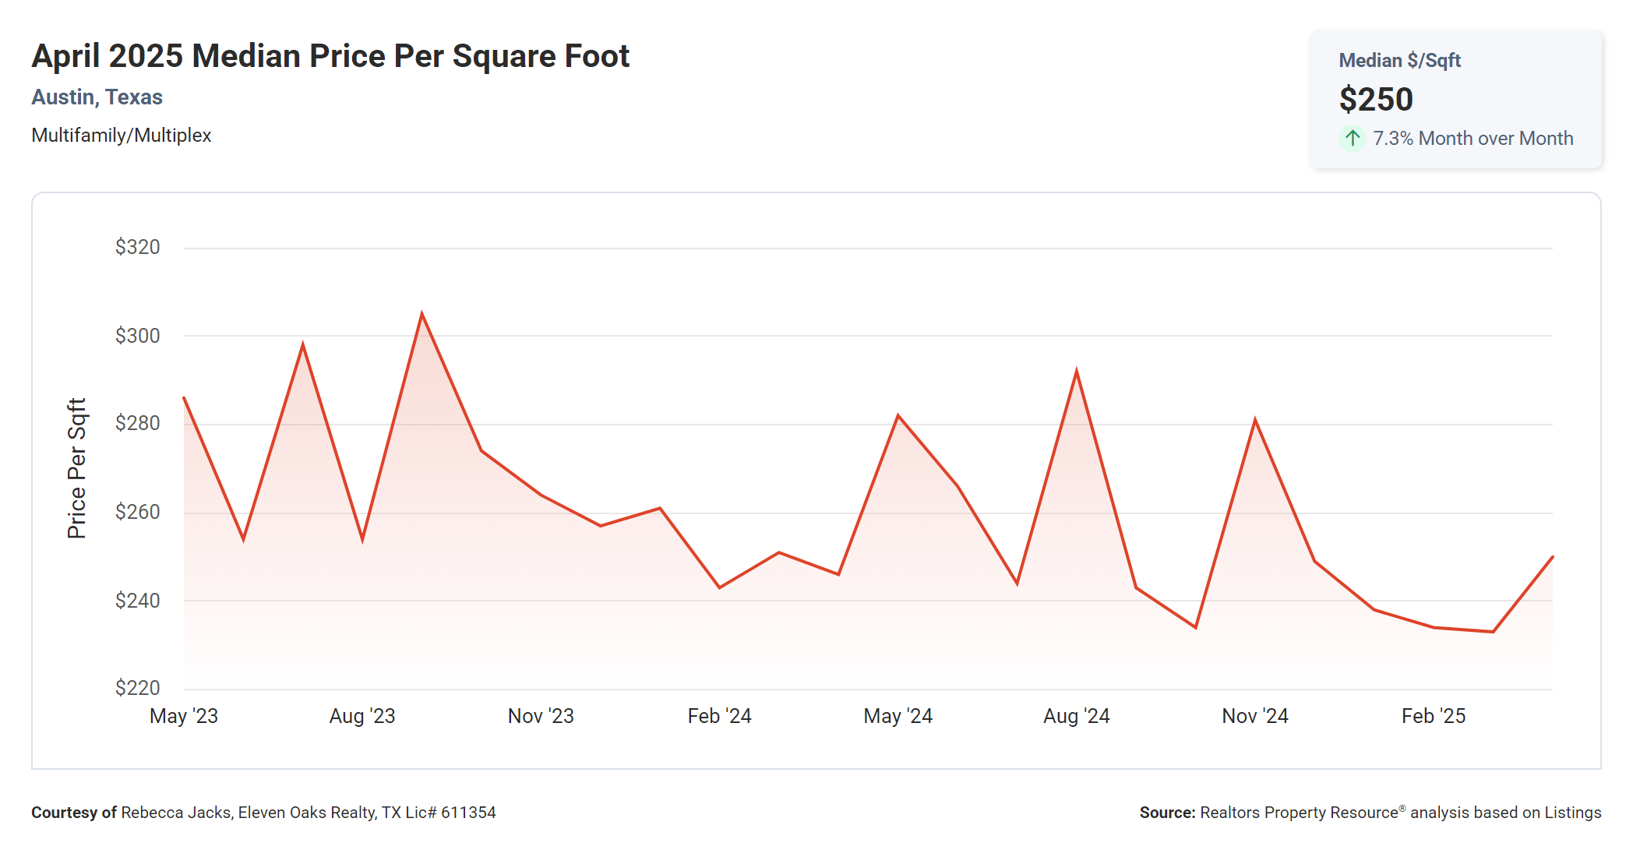The width and height of the screenshot is (1633, 857).
Task: Click the Median $/Sqft card label
Action: [1399, 61]
